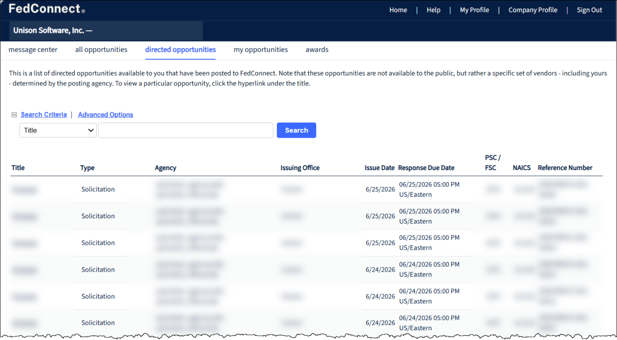The height and width of the screenshot is (340, 617).
Task: Switch to the my opportunities tab
Action: coord(261,50)
